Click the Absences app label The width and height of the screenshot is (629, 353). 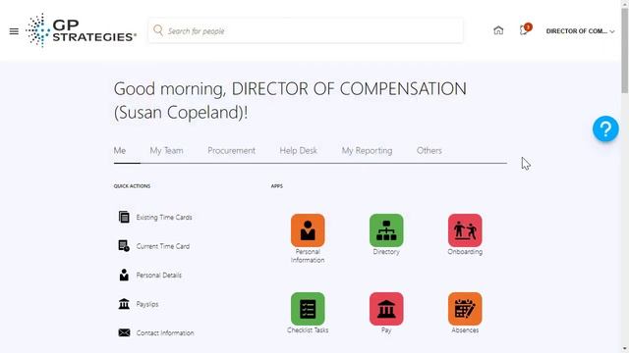[465, 330]
